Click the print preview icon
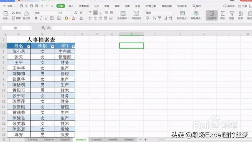 (37, 6)
